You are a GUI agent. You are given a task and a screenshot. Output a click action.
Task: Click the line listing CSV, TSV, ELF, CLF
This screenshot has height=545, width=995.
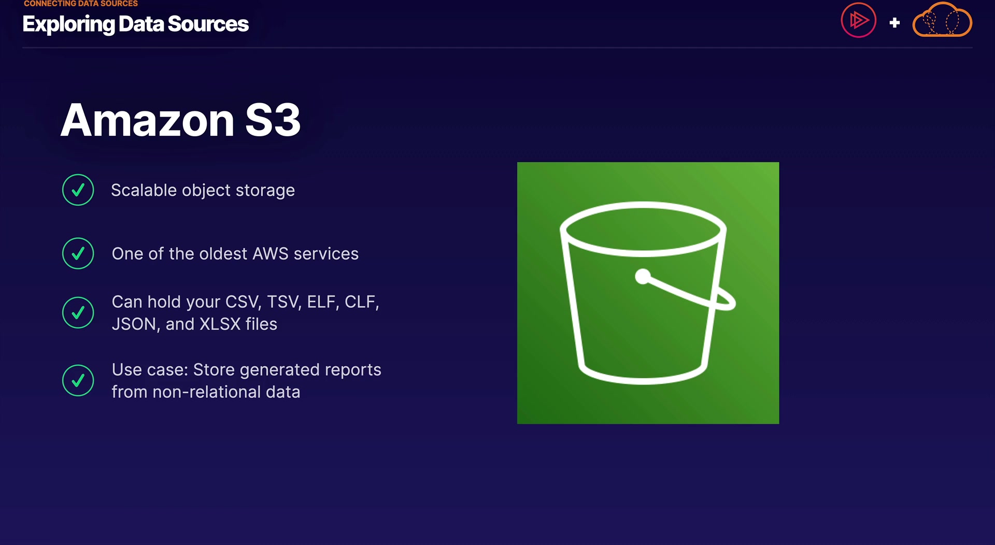(x=245, y=302)
